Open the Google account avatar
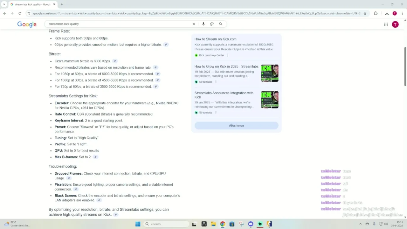The width and height of the screenshot is (407, 229). coord(395,24)
